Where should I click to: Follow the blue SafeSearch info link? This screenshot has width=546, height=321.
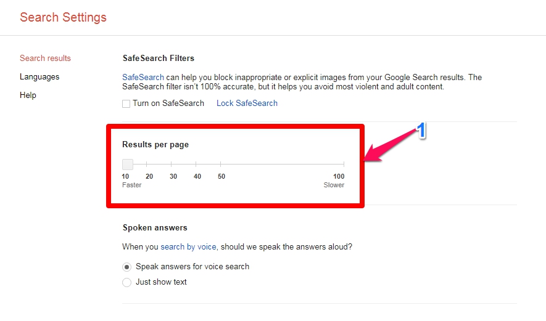(x=143, y=77)
